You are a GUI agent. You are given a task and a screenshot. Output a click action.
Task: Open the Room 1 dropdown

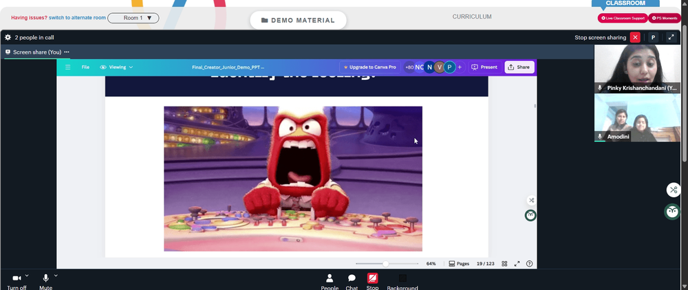coord(133,18)
